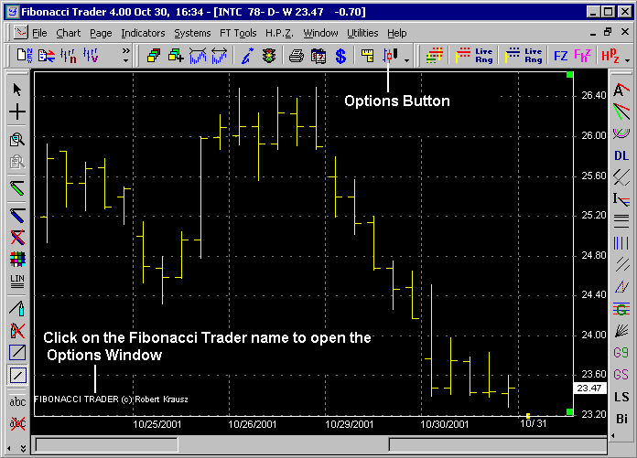
Task: Click the 'A' with red line tool
Action: tap(621, 90)
